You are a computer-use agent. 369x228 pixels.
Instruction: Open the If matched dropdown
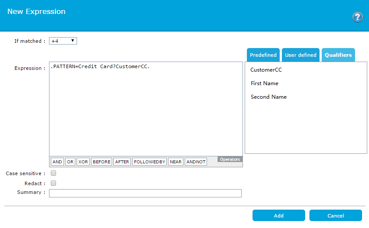(x=63, y=41)
